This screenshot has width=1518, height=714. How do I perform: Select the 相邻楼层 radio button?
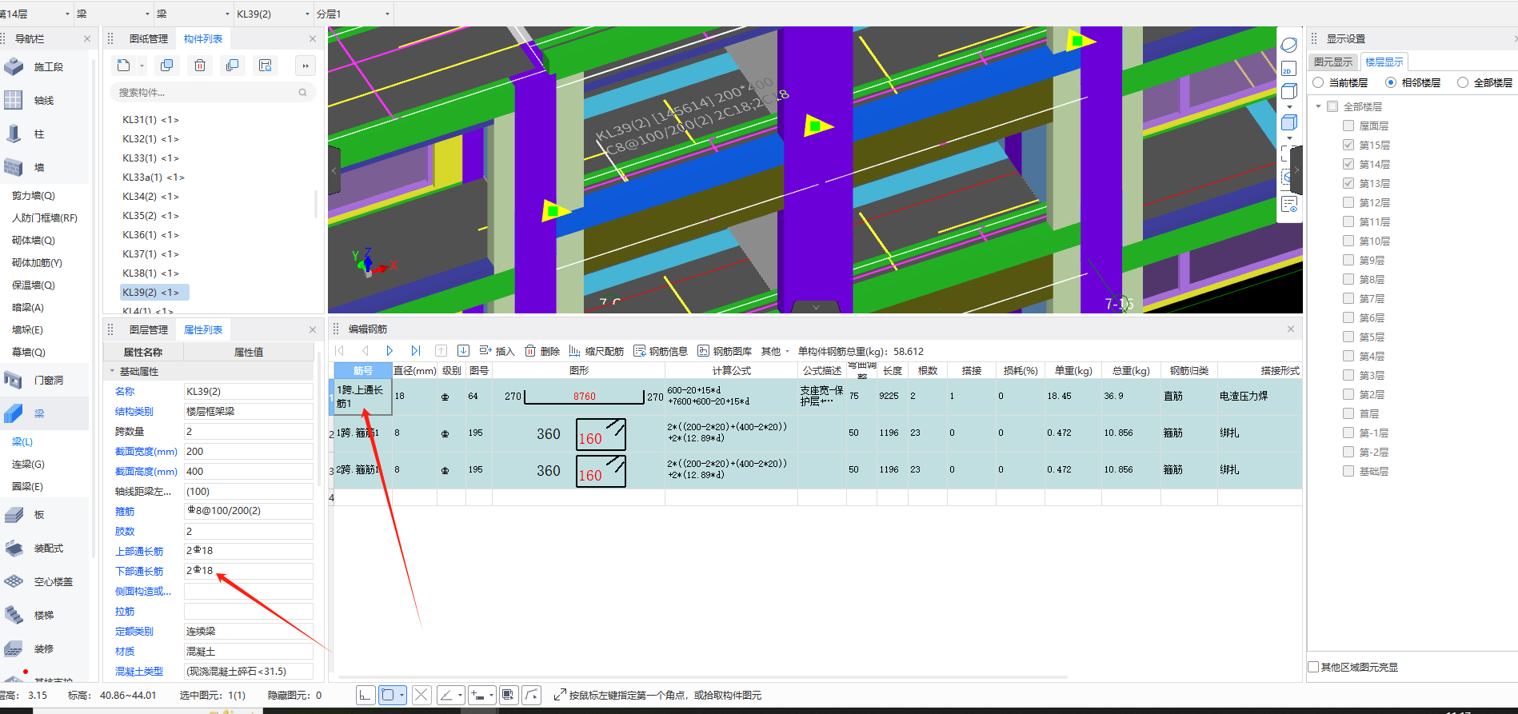(1391, 82)
